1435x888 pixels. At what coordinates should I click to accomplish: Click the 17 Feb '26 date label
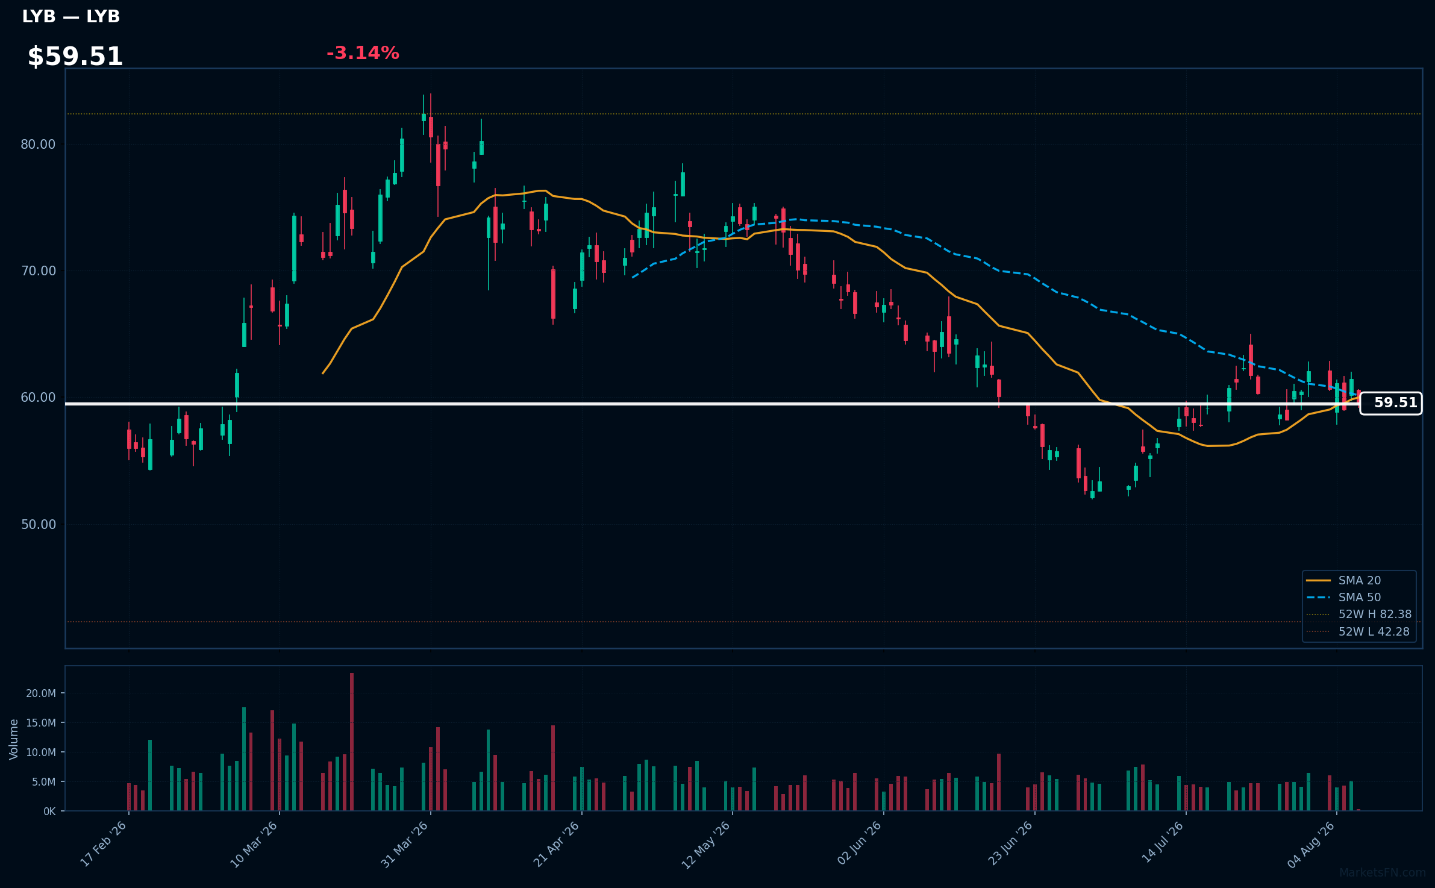click(x=104, y=844)
